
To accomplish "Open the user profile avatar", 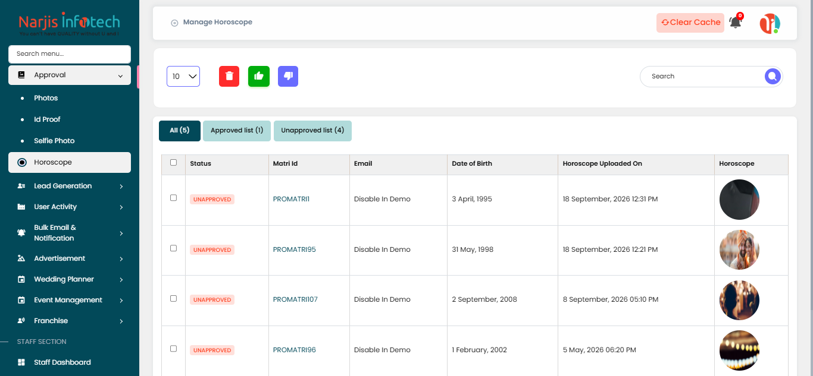I will point(770,23).
